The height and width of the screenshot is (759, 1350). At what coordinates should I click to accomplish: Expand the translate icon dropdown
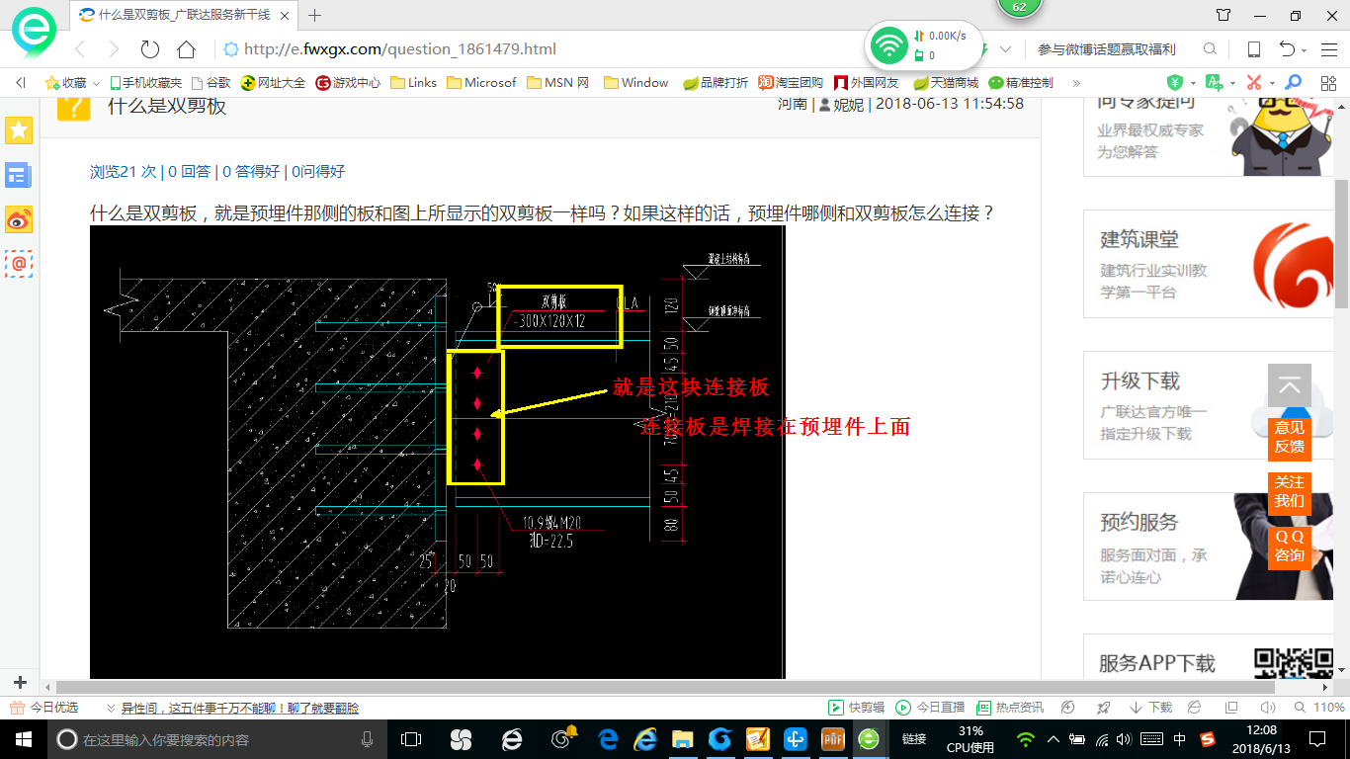coord(1232,84)
